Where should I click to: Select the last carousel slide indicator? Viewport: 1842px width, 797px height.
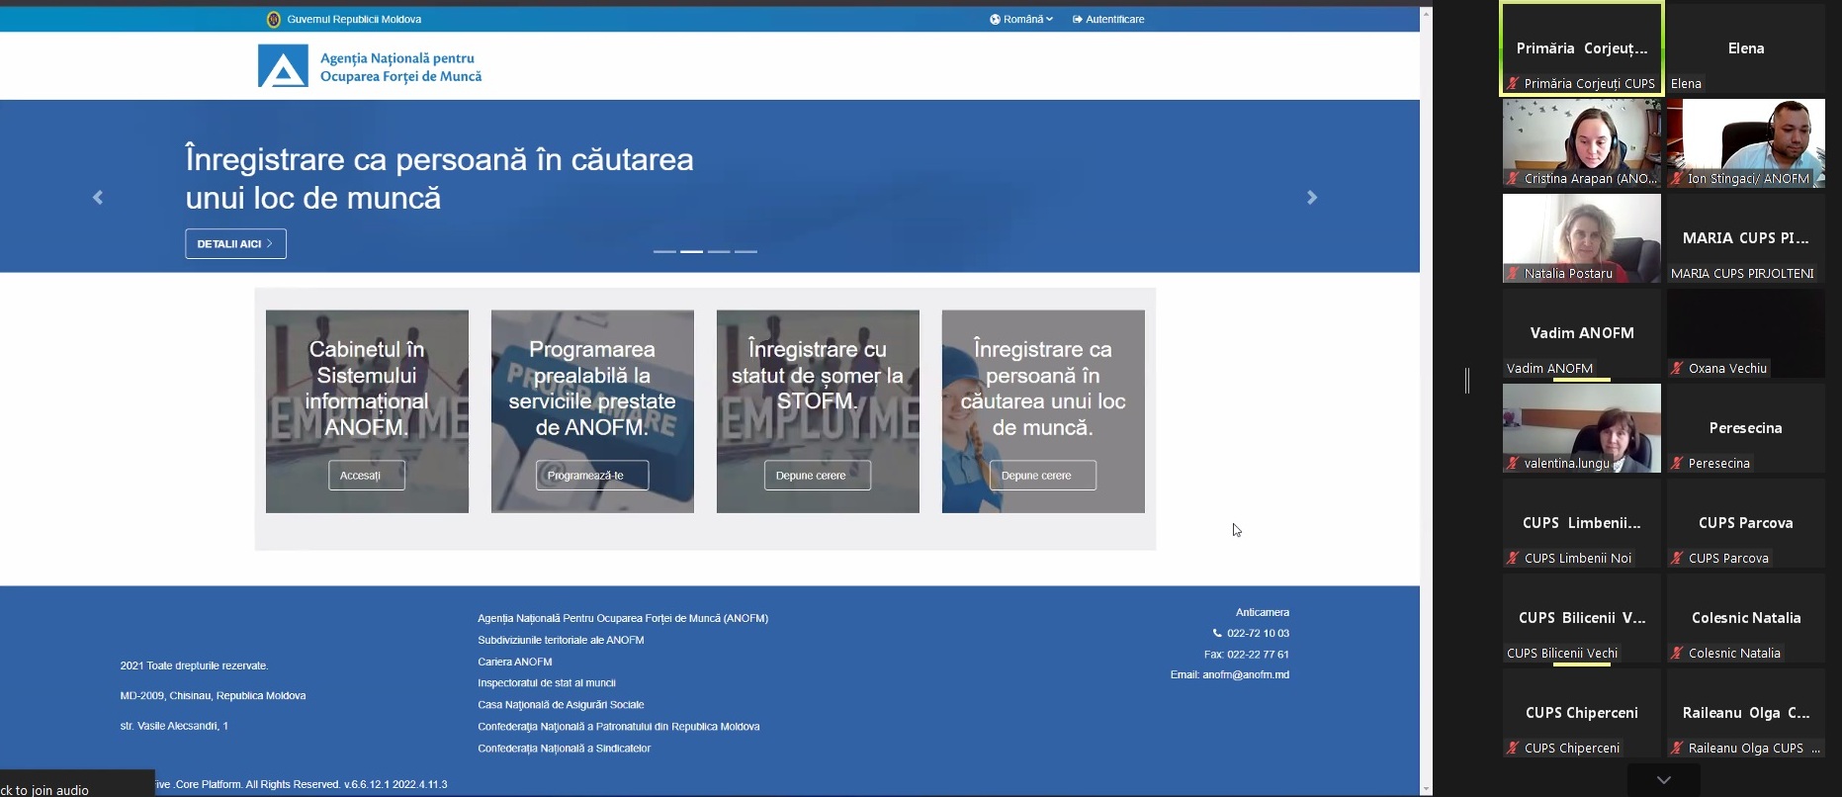click(746, 252)
